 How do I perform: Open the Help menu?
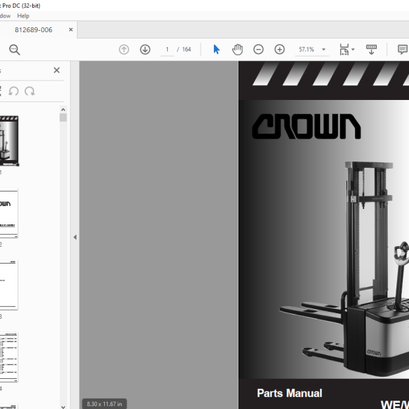23,16
